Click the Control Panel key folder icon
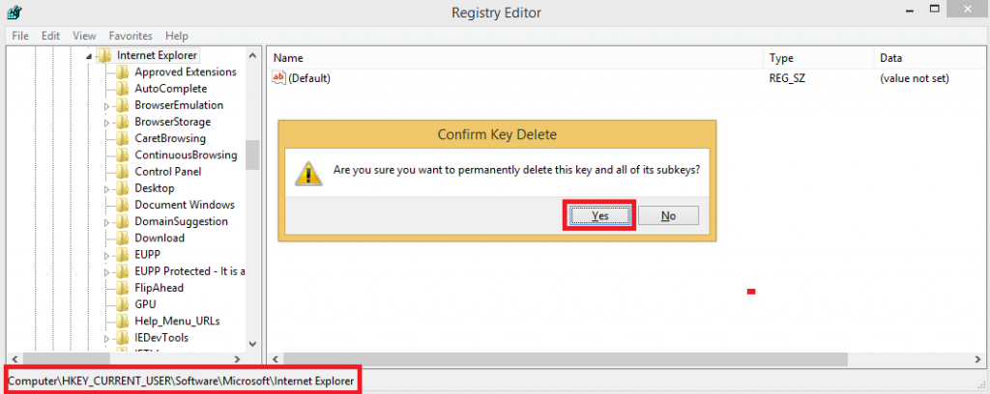This screenshot has height=394, width=990. click(x=122, y=172)
